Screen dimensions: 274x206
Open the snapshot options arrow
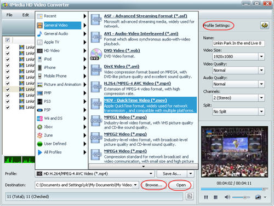[x=265, y=197]
